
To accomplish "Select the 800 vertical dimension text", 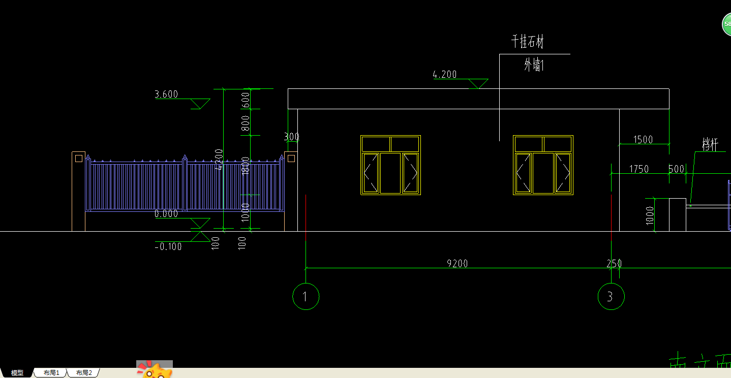I will (x=246, y=123).
